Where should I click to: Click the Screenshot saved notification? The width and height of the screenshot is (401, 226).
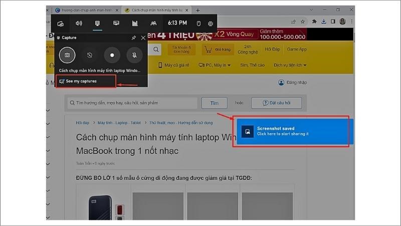[295, 131]
